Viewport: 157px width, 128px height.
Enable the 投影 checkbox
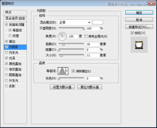[7, 86]
